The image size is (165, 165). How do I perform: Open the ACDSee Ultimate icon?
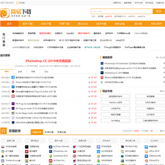pos(50,147)
